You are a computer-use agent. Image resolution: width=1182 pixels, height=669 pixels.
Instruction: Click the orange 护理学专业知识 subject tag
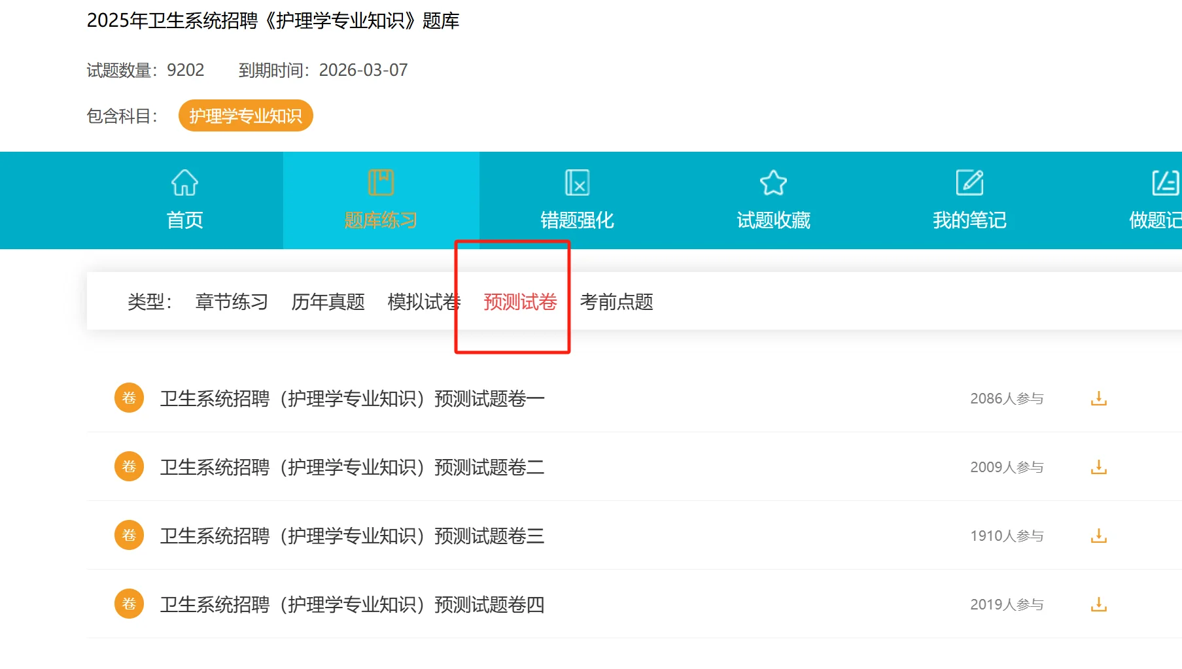245,116
